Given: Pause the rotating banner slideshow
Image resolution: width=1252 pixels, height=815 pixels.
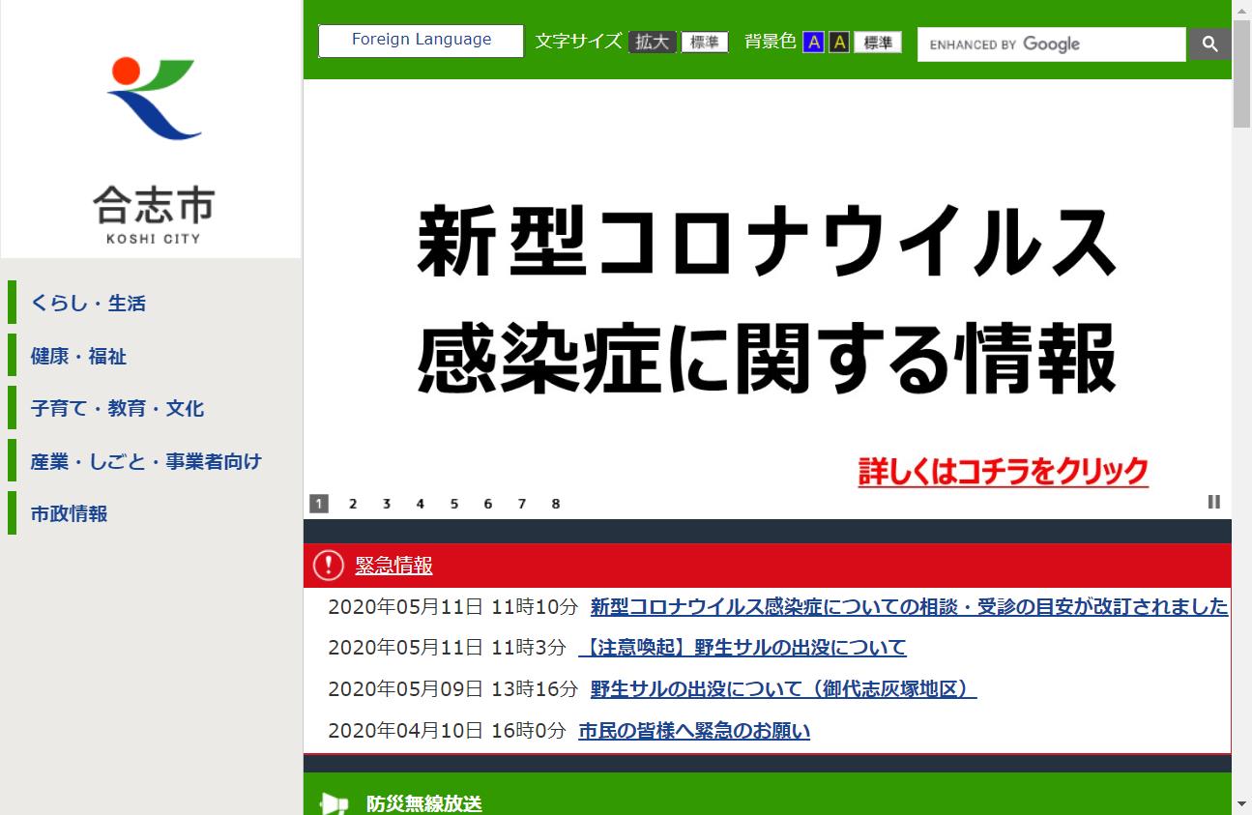Looking at the screenshot, I should [x=1213, y=502].
